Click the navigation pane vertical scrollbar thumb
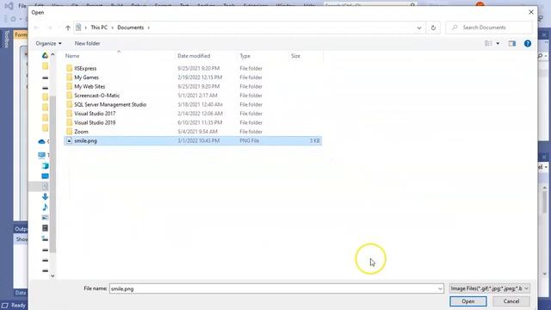Screen dimensions: 551x310 (53, 174)
